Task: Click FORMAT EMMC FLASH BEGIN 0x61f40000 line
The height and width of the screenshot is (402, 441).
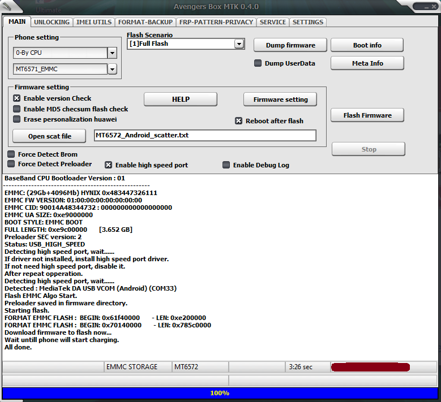Action: (105, 318)
